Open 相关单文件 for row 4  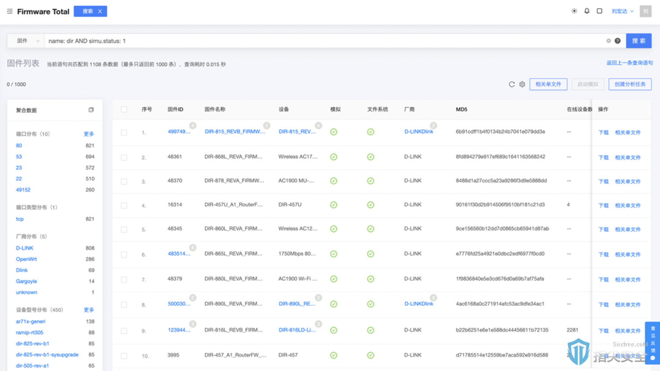pos(628,205)
